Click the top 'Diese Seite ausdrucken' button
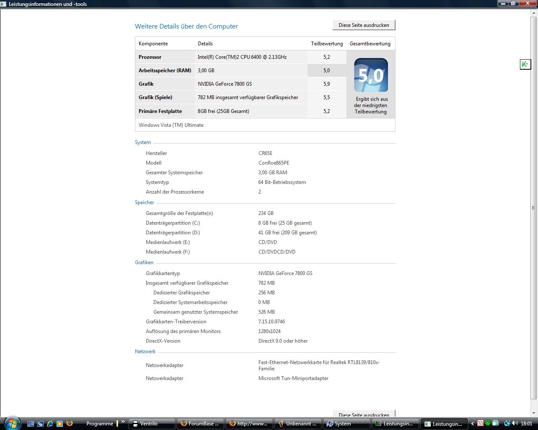 364,25
